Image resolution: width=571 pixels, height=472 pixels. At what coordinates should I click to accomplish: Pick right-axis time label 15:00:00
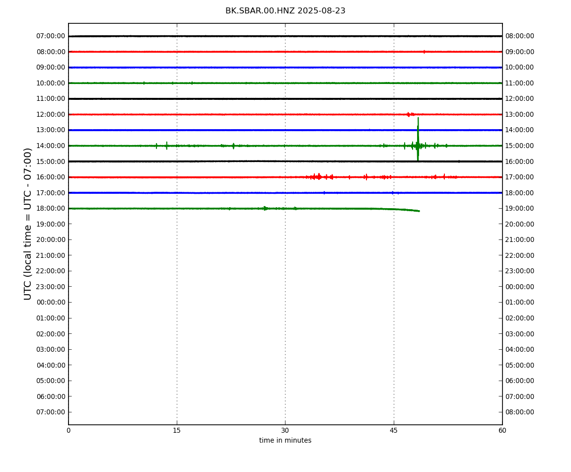520,146
